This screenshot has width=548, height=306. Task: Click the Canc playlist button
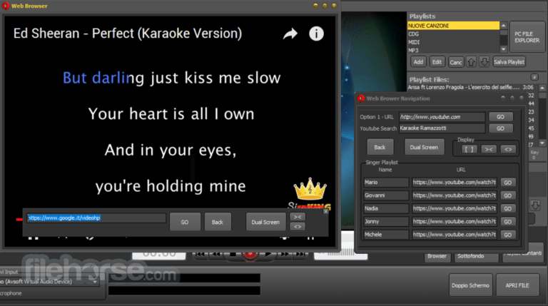456,62
